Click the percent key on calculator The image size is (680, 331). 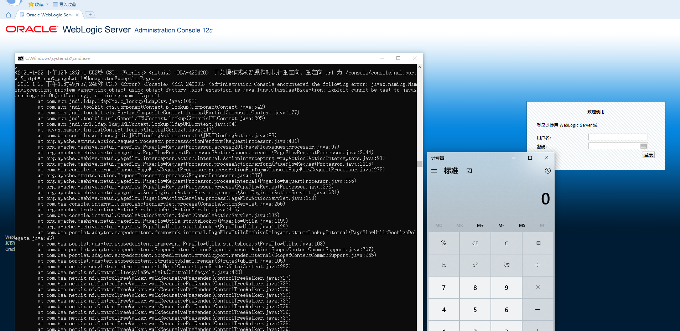pyautogui.click(x=443, y=243)
